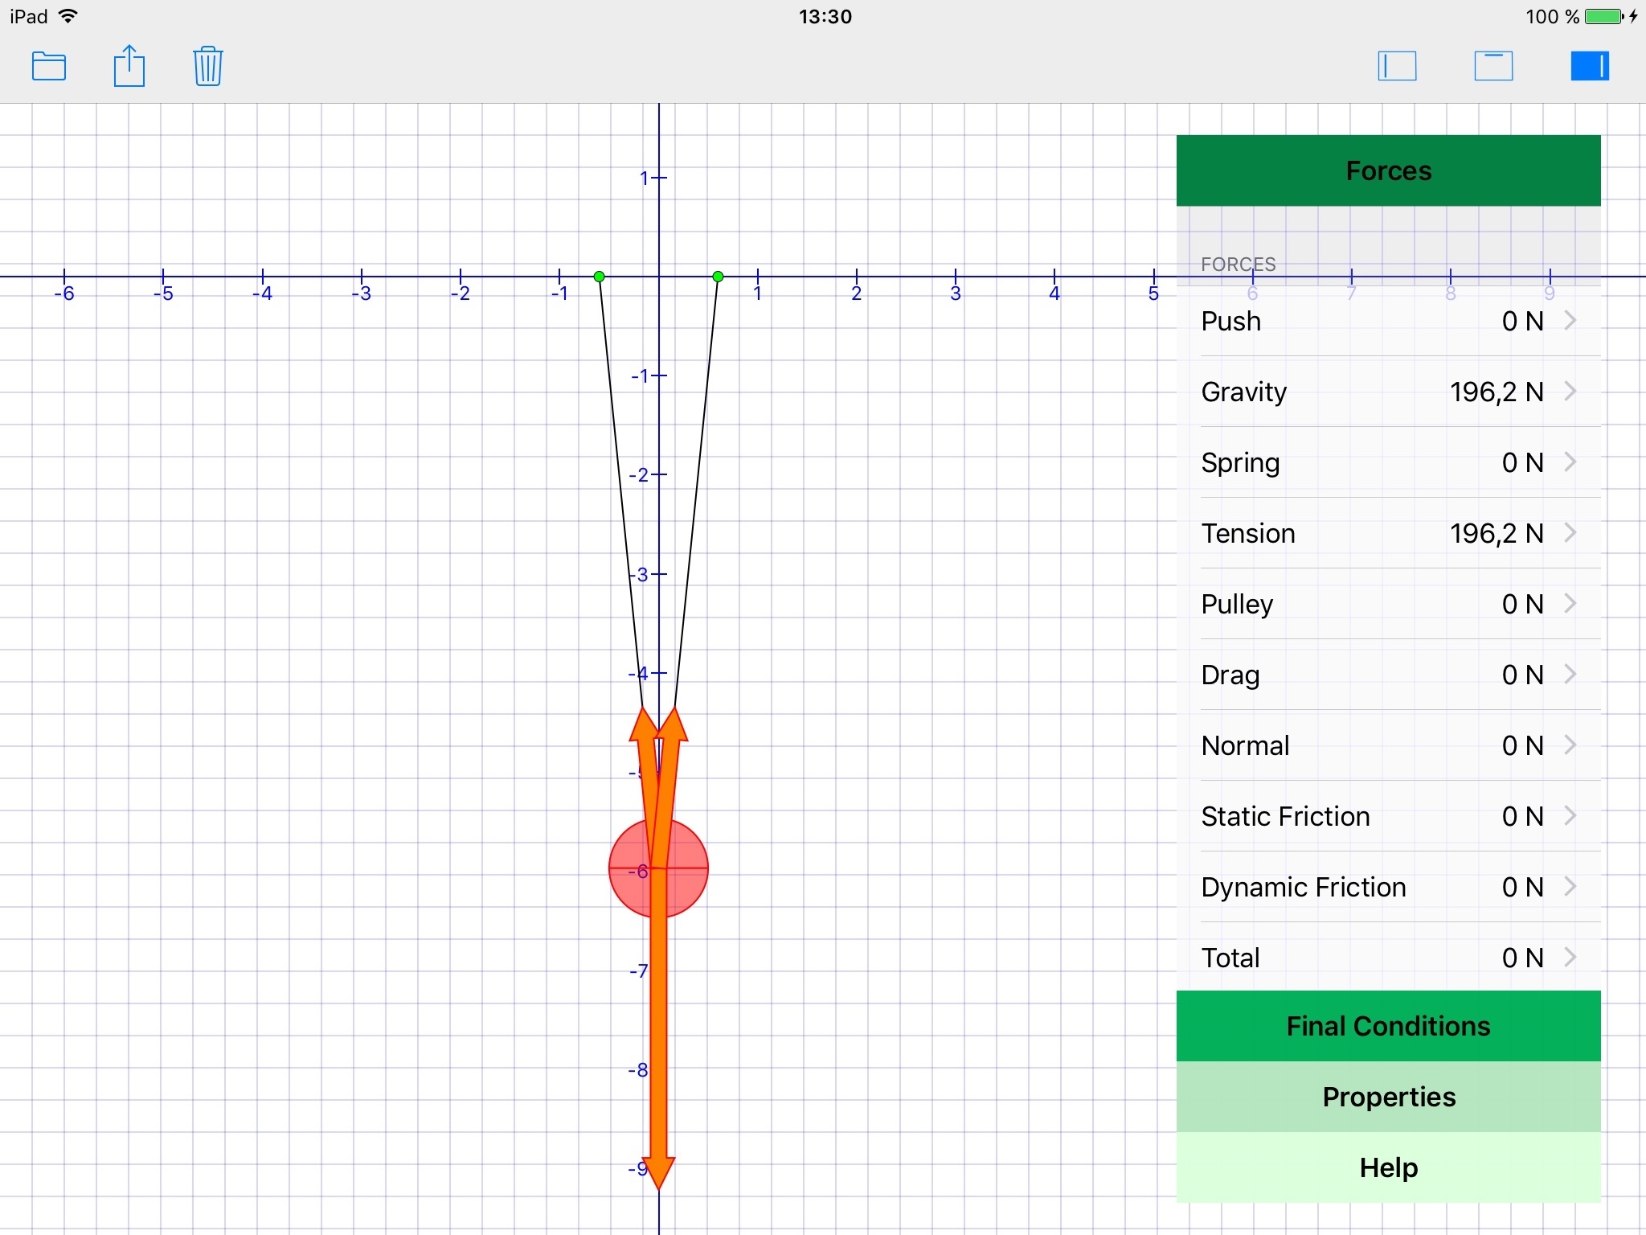Toggle the top panel layout icon

pyautogui.click(x=1493, y=66)
